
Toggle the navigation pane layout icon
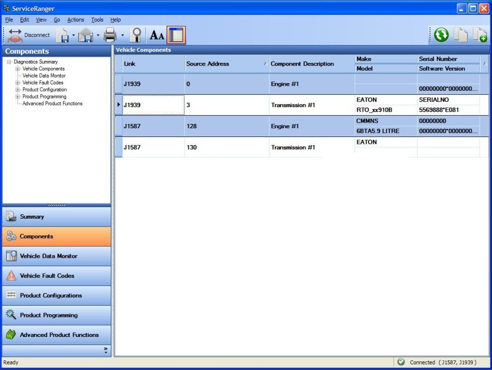pos(176,35)
